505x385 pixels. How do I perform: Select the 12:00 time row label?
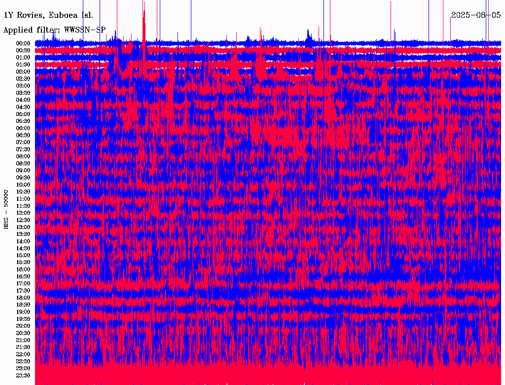(x=23, y=213)
